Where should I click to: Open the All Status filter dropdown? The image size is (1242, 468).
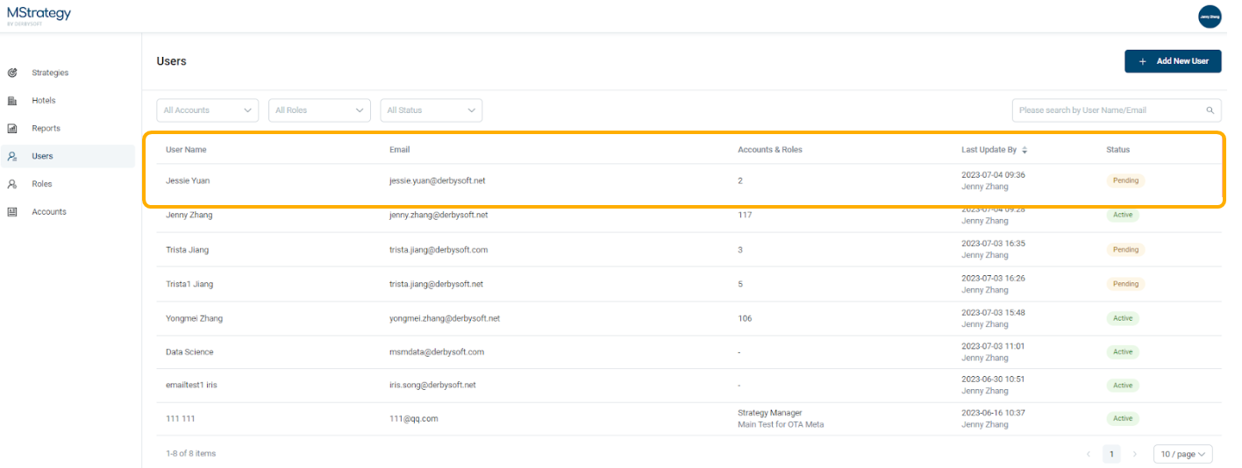tap(431, 110)
